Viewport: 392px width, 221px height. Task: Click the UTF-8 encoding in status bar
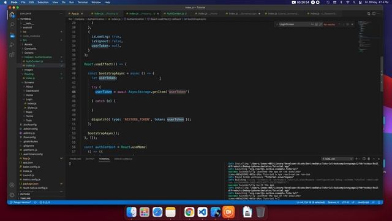[x=345, y=202]
